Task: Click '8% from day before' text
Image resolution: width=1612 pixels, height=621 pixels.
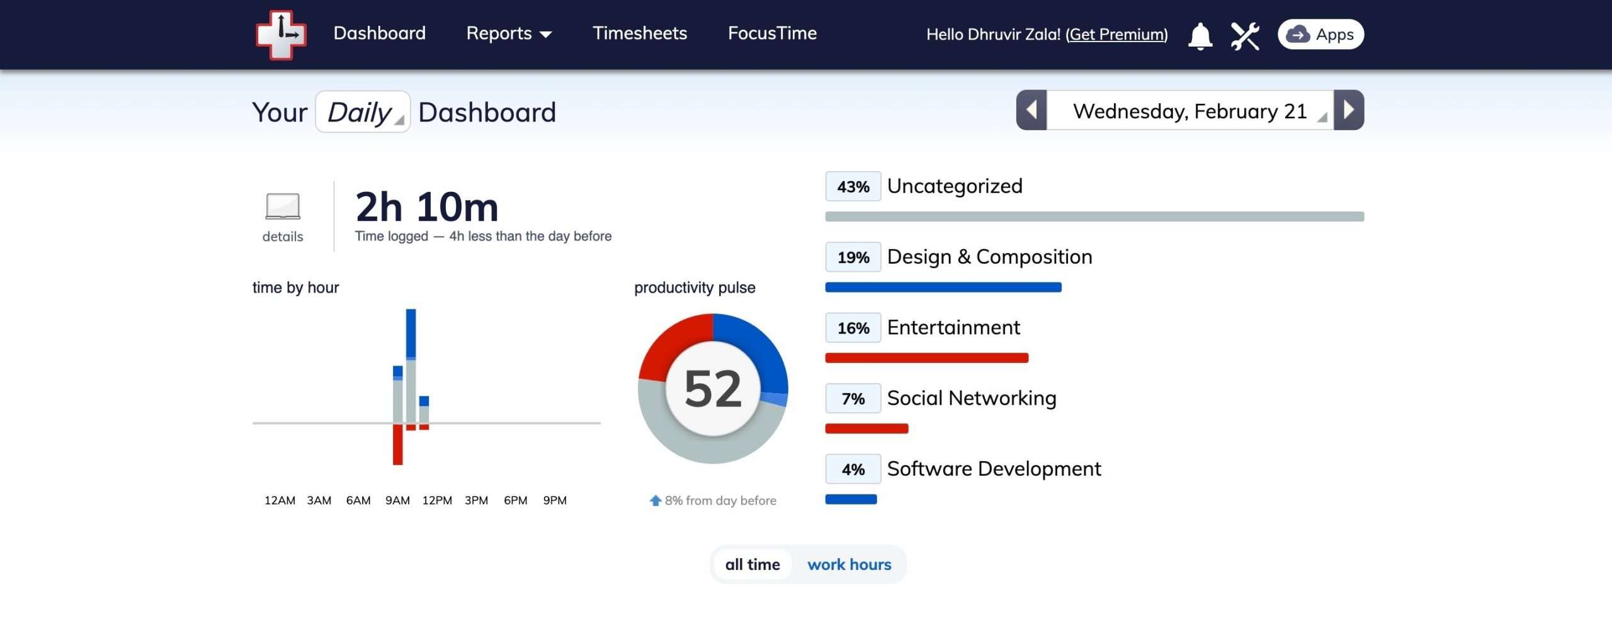Action: (720, 501)
